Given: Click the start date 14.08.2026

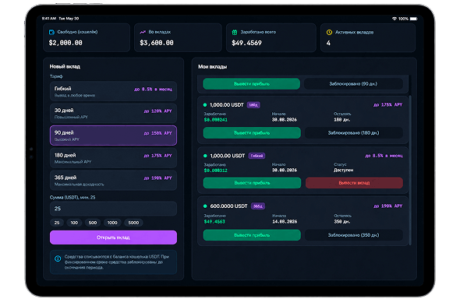Looking at the screenshot, I should pos(285,222).
